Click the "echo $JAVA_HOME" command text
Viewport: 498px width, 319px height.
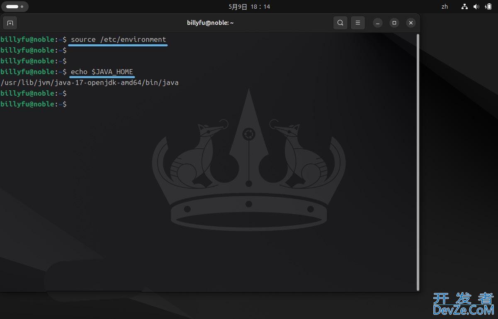click(102, 72)
